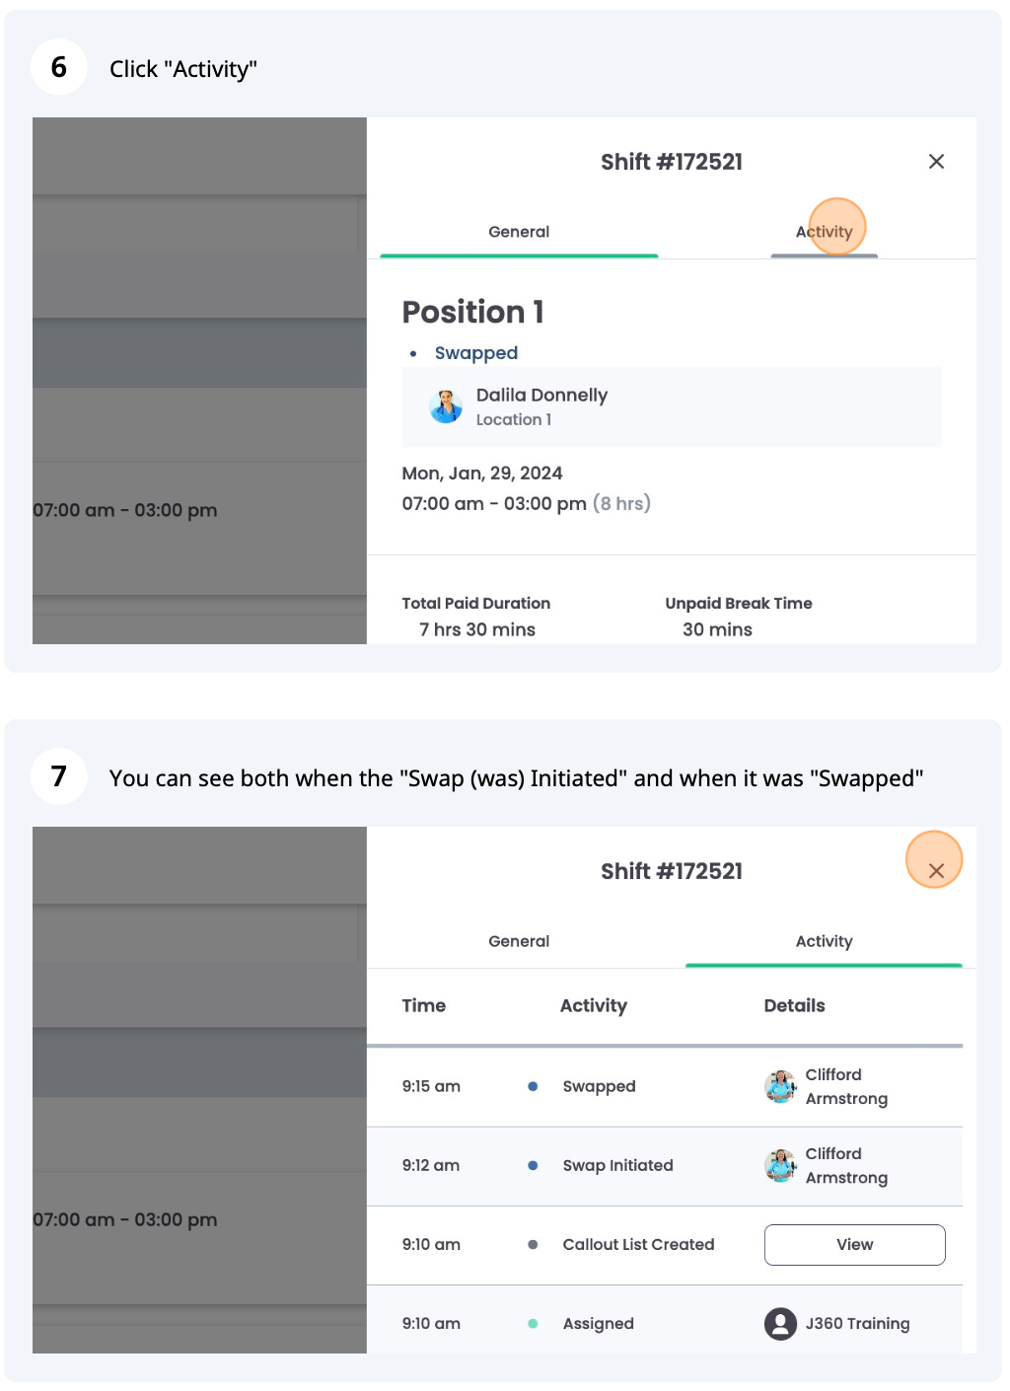Switch to General tab in step 7
1010x1391 pixels.
coord(519,941)
